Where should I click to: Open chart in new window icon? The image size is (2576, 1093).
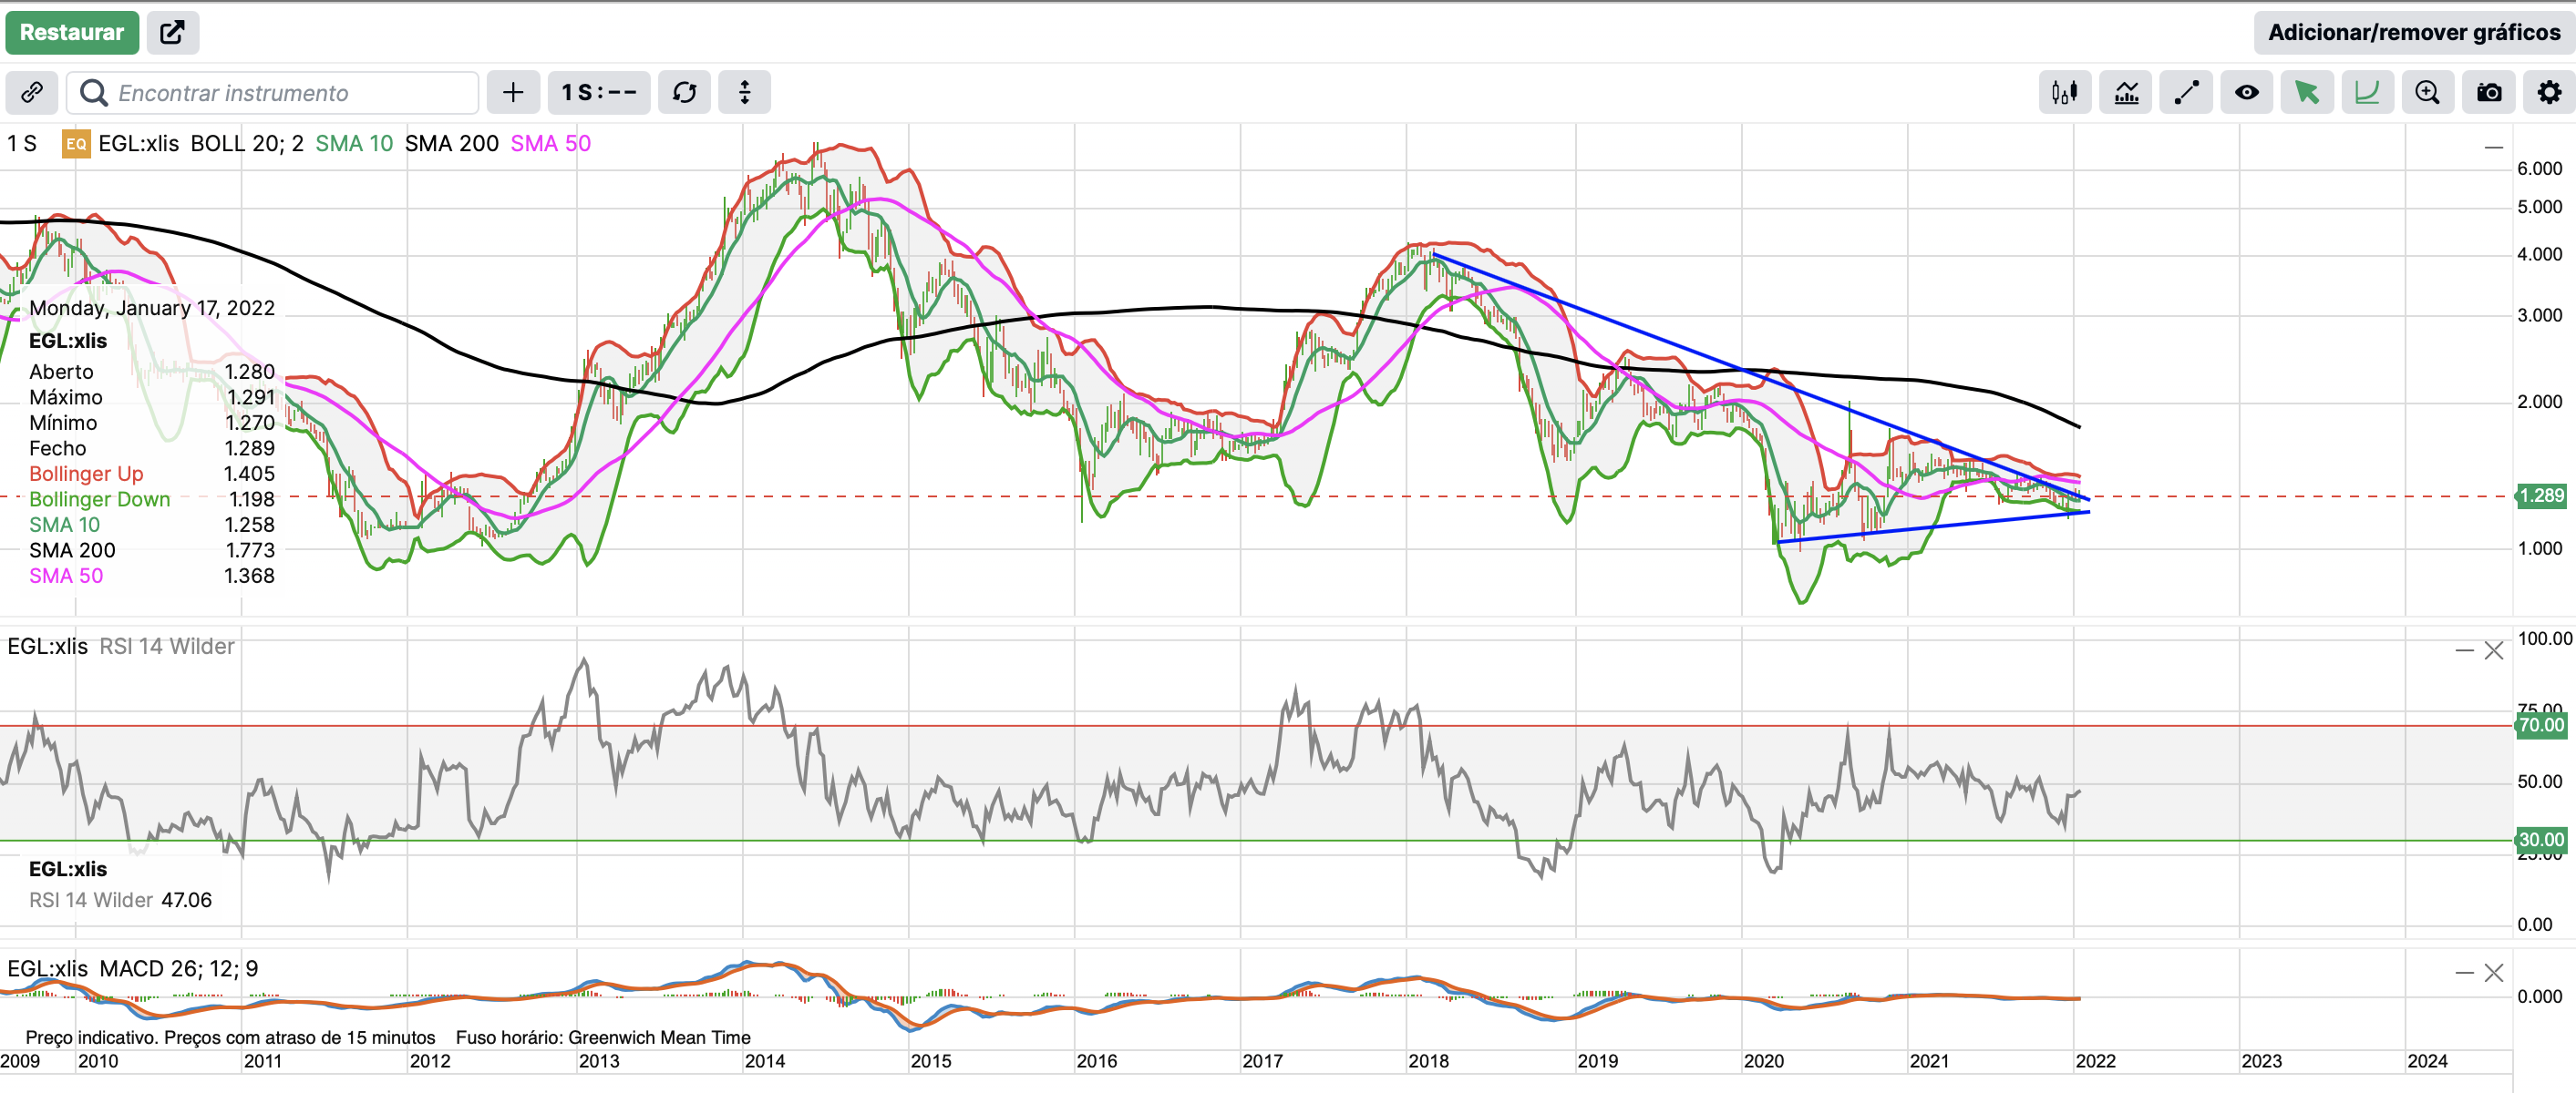coord(172,32)
